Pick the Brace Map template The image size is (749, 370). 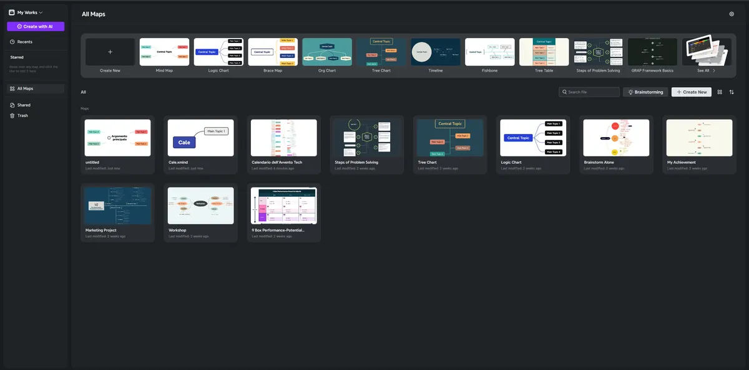click(273, 52)
